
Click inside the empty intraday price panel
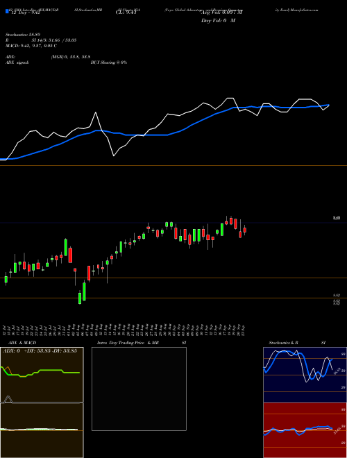[x=139, y=389]
